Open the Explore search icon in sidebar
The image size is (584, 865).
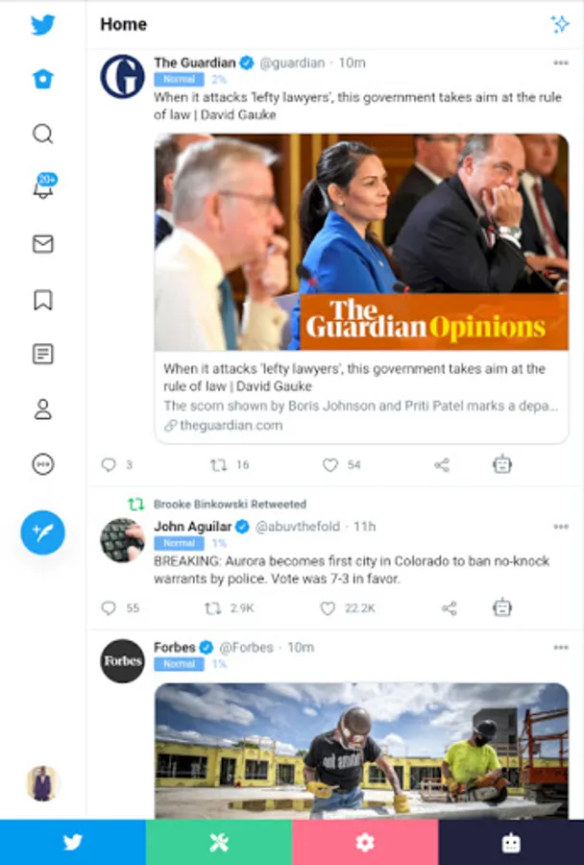(43, 134)
